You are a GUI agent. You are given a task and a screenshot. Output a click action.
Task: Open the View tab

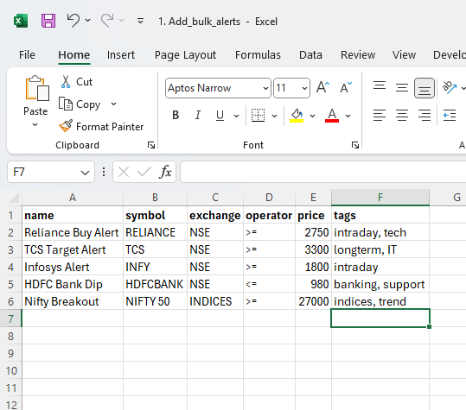[x=404, y=55]
